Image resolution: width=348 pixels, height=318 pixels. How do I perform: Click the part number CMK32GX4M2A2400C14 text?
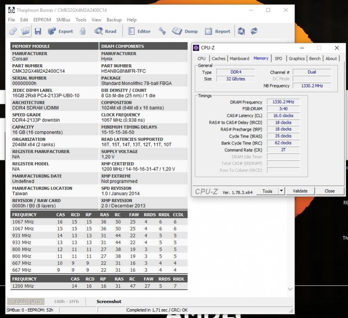click(38, 71)
